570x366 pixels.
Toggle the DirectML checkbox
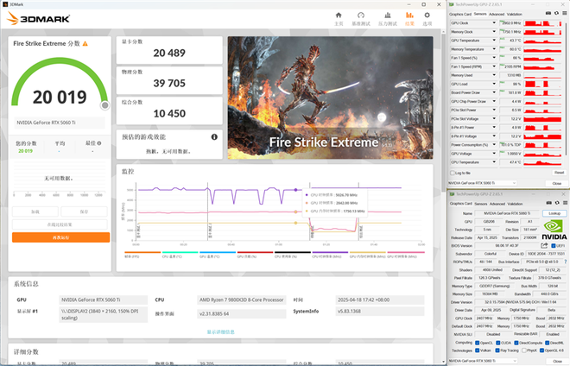[547, 343]
